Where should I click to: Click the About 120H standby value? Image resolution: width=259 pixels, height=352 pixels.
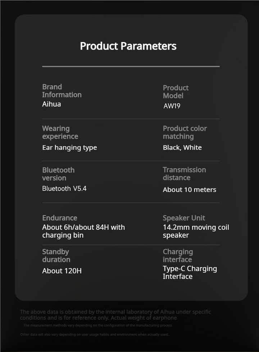tap(62, 271)
